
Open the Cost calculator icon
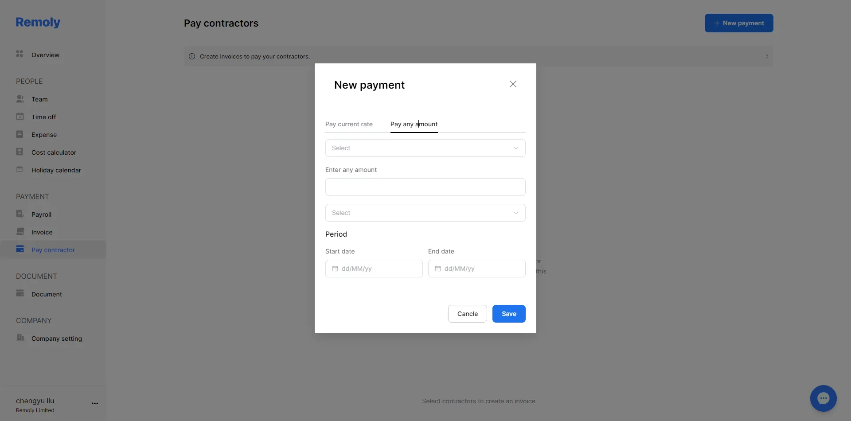(x=20, y=152)
